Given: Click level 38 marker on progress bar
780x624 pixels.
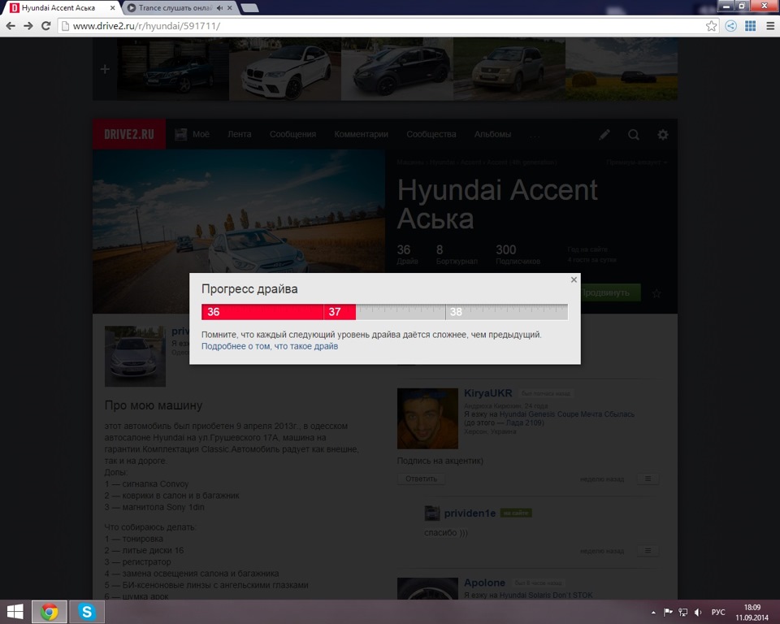Looking at the screenshot, I should pyautogui.click(x=456, y=312).
